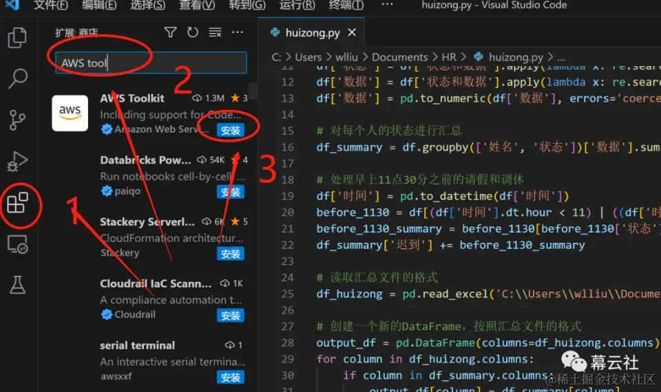The image size is (661, 392).
Task: Open the 选择(S) menu
Action: (x=147, y=5)
